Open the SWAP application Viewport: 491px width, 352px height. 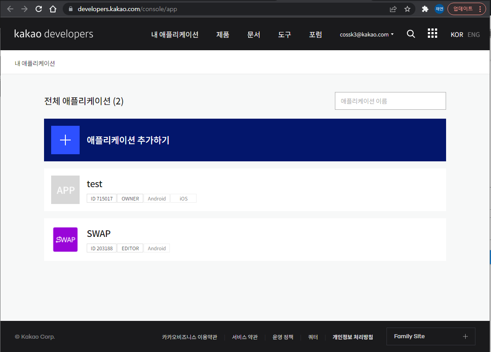tap(99, 233)
